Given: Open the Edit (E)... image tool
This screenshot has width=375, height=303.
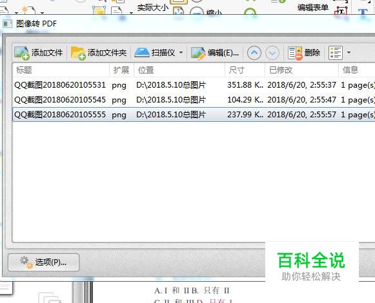Looking at the screenshot, I should pos(215,53).
